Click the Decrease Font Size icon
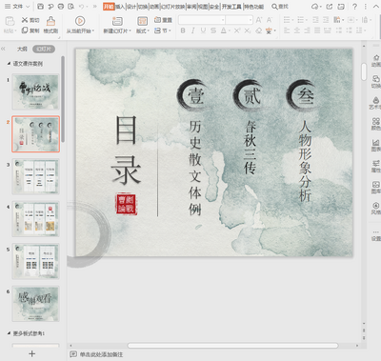This screenshot has width=381, height=361. [x=270, y=20]
